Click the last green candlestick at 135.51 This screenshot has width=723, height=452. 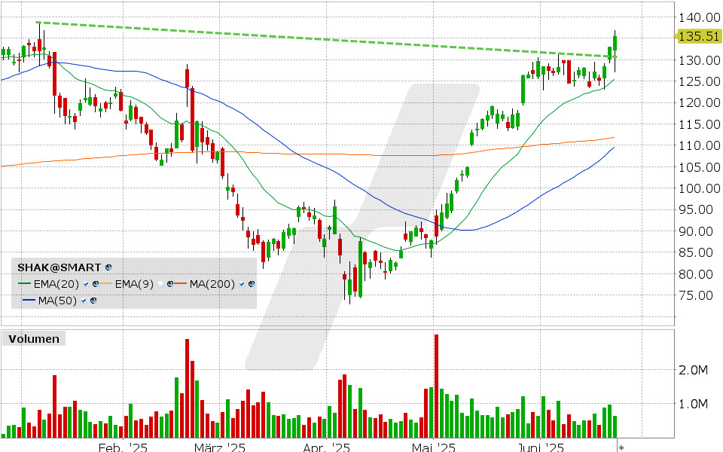pos(615,43)
